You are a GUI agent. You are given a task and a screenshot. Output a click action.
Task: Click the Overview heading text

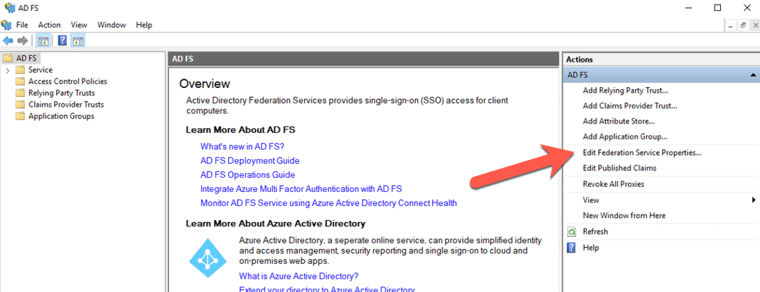(204, 83)
